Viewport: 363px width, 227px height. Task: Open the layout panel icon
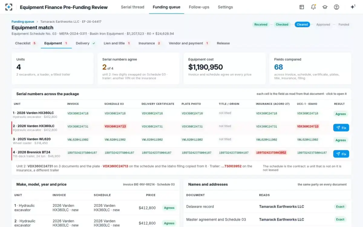pyautogui.click(x=302, y=7)
